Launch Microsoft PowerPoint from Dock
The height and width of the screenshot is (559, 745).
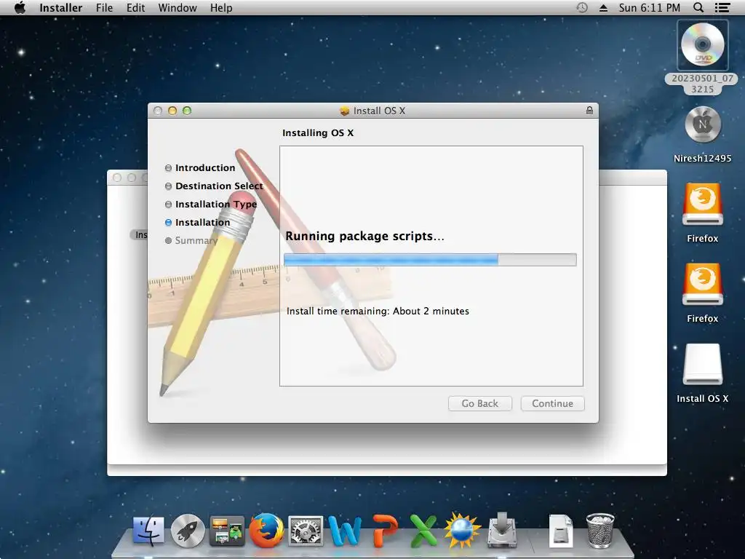(x=385, y=531)
